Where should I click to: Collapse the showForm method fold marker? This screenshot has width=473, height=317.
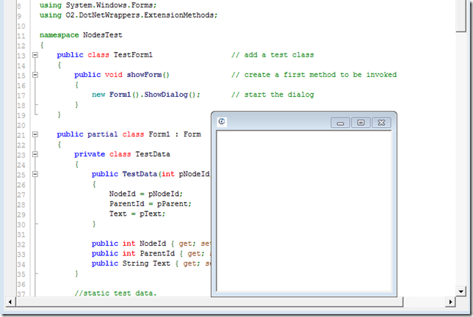pyautogui.click(x=35, y=75)
